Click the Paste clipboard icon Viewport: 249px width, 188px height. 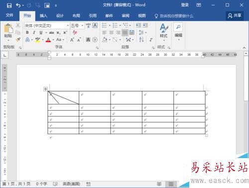(8, 28)
